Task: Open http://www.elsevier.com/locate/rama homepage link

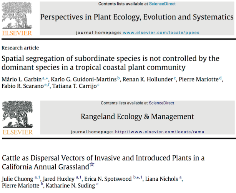Action: pos(160,132)
